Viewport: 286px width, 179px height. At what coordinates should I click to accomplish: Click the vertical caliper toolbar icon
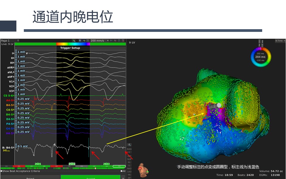[x=119, y=41]
